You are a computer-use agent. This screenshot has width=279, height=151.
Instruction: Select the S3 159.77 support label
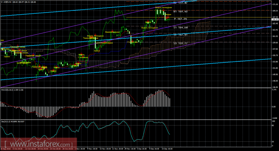[x=180, y=43]
